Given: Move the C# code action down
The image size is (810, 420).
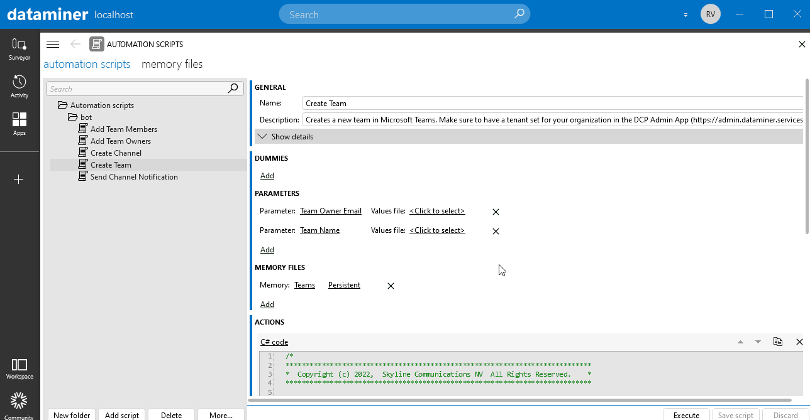Looking at the screenshot, I should pyautogui.click(x=758, y=342).
